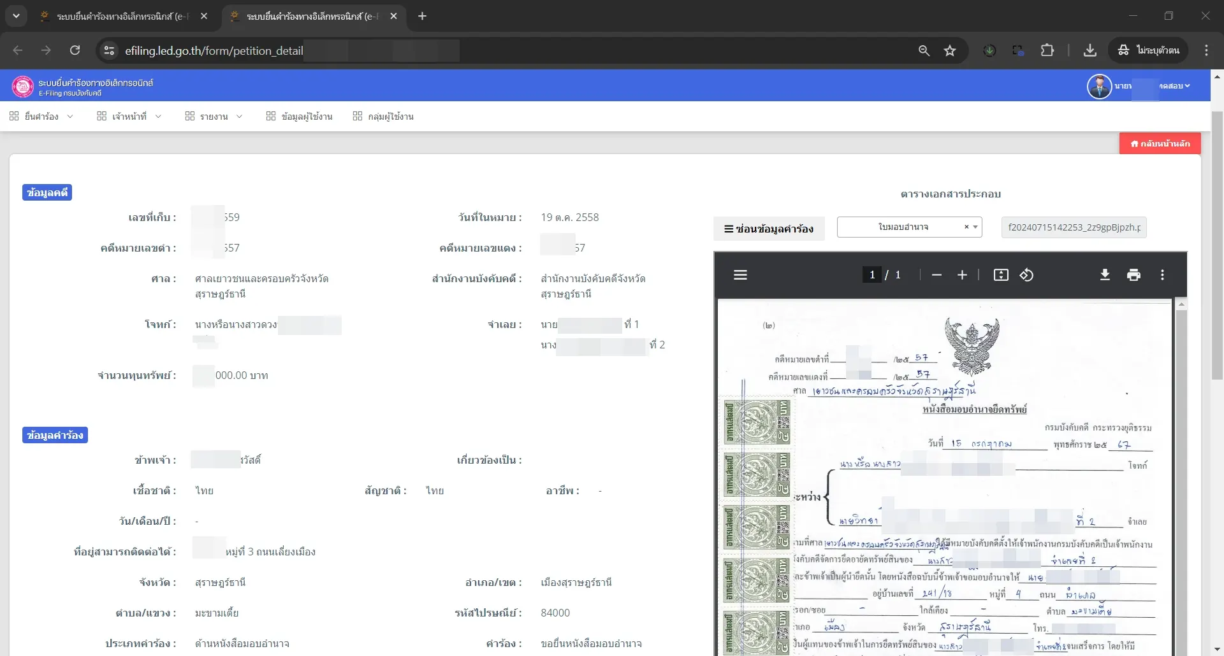Click the postal code 84000
This screenshot has height=656, width=1224.
pyautogui.click(x=555, y=613)
